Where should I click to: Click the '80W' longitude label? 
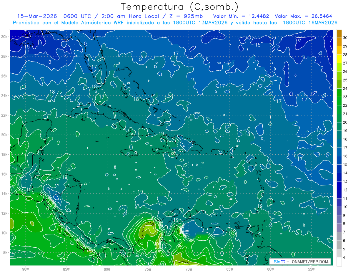107,269
